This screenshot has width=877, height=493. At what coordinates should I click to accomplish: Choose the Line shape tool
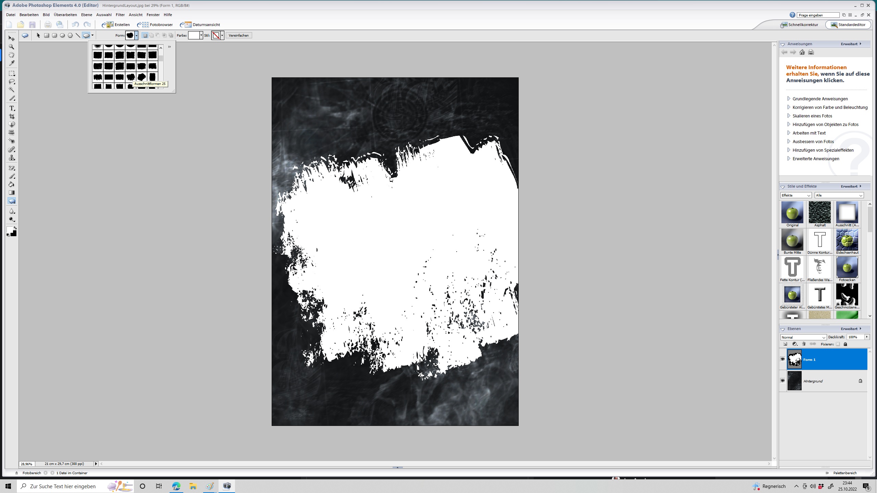(78, 35)
